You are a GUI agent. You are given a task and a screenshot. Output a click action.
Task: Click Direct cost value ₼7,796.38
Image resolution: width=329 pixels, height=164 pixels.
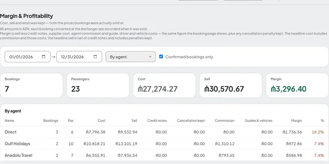tap(96, 132)
